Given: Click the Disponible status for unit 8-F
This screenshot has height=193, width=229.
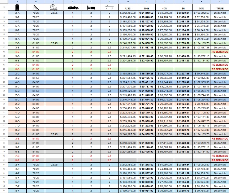Looking at the screenshot, I should coord(220,190).
